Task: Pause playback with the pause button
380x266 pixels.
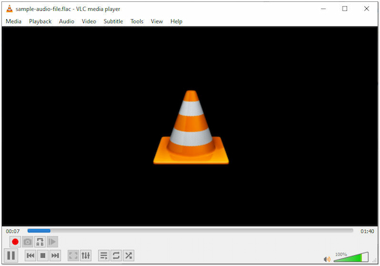Action: pos(11,255)
